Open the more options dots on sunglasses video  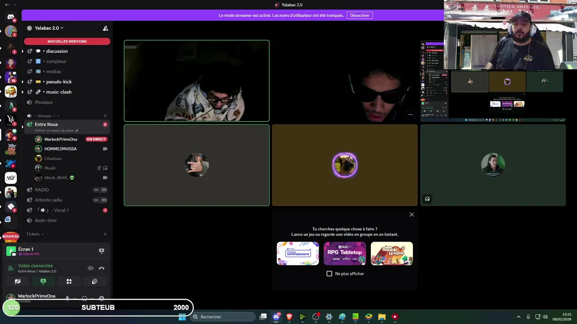(410, 114)
